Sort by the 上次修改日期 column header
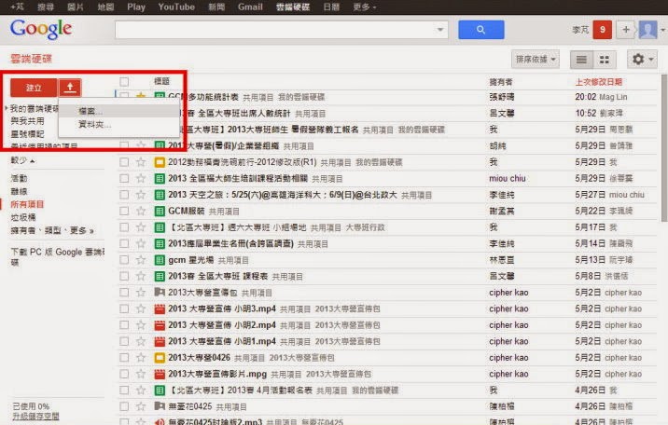 (x=599, y=82)
